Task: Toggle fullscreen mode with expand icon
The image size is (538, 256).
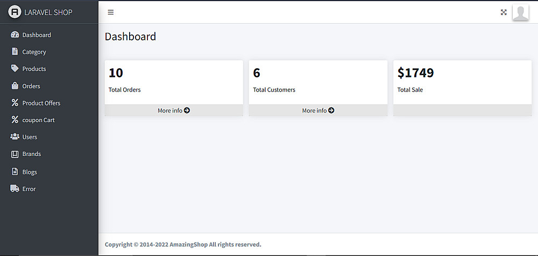Action: [x=504, y=12]
